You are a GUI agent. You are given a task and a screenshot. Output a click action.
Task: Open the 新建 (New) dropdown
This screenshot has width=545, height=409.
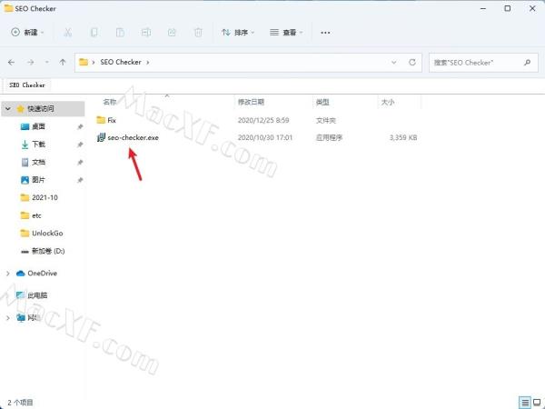[29, 33]
